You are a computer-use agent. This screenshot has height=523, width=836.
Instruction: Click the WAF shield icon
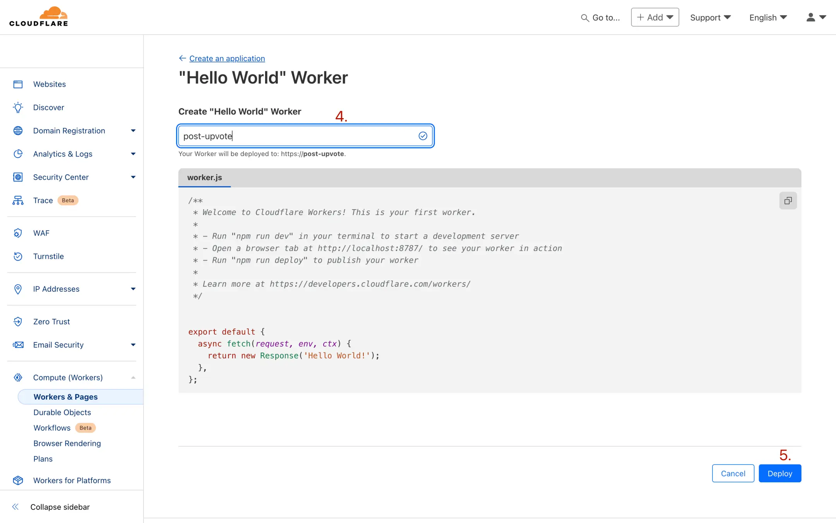pos(18,233)
